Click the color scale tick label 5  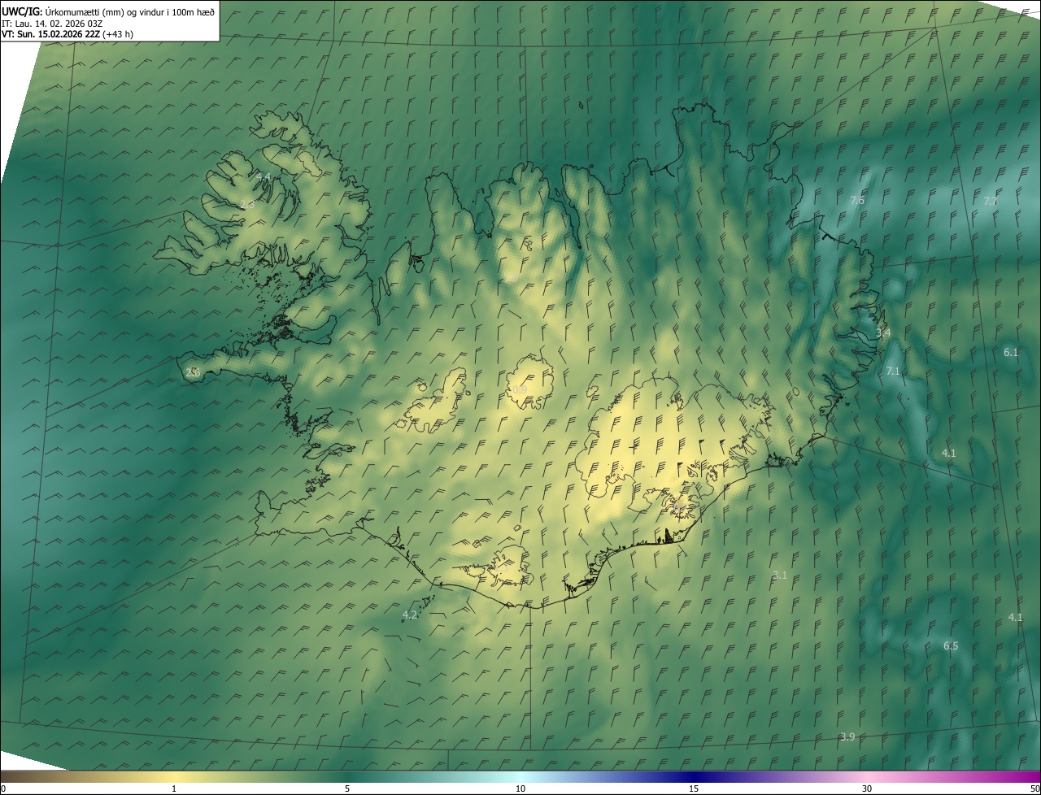(347, 789)
